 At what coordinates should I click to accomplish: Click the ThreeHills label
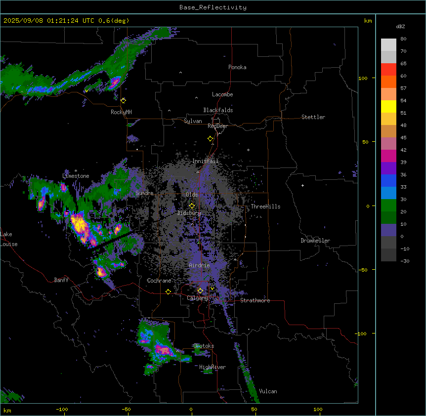tap(265, 207)
